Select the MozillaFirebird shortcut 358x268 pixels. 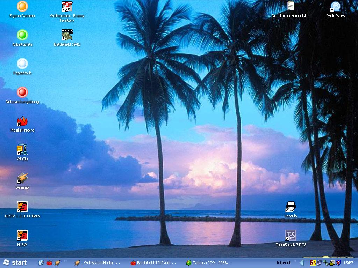22,121
